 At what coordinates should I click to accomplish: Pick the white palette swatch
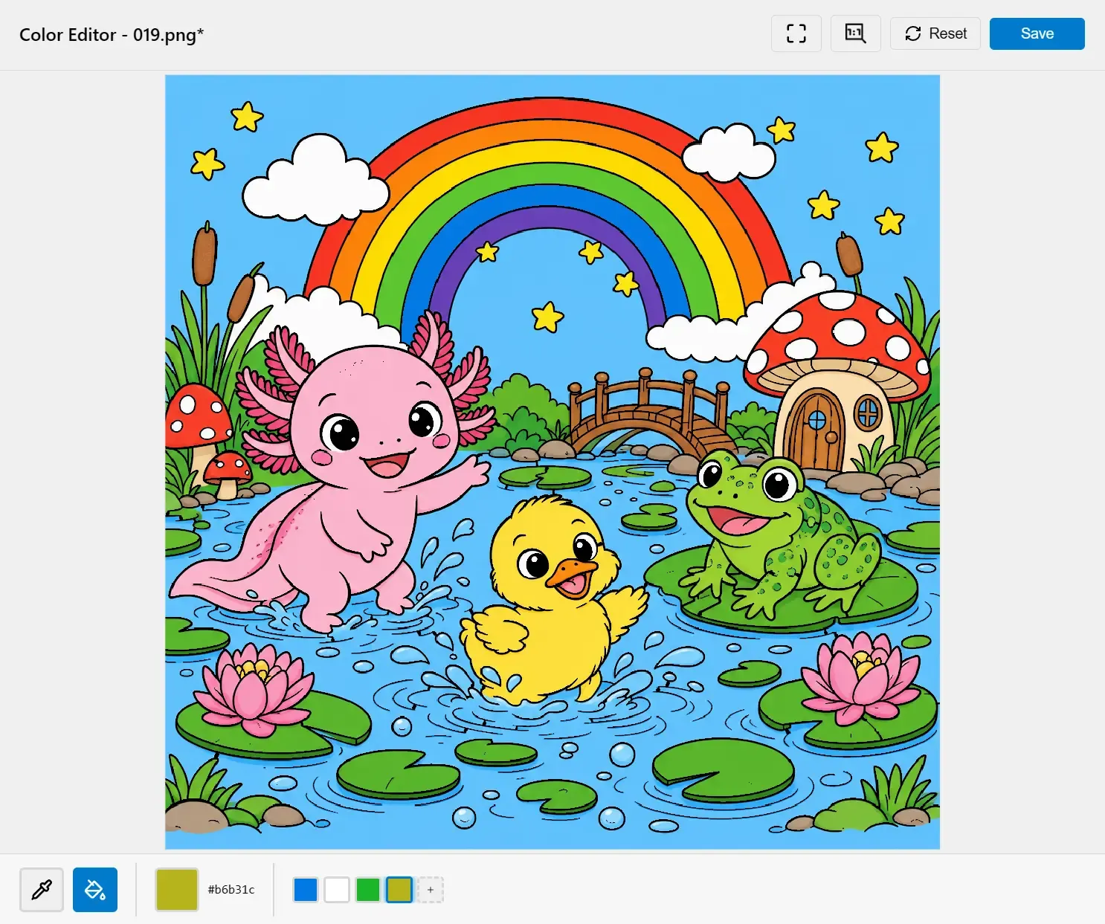pos(337,890)
